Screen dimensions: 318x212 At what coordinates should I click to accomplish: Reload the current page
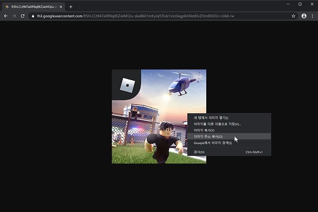tap(23, 16)
